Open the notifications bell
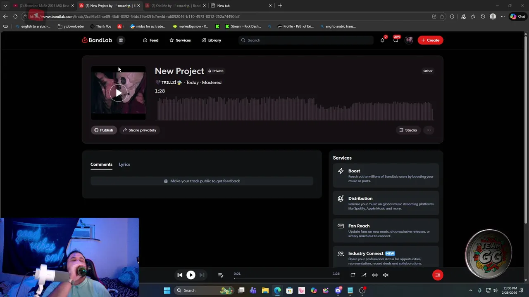529x297 pixels. [382, 40]
